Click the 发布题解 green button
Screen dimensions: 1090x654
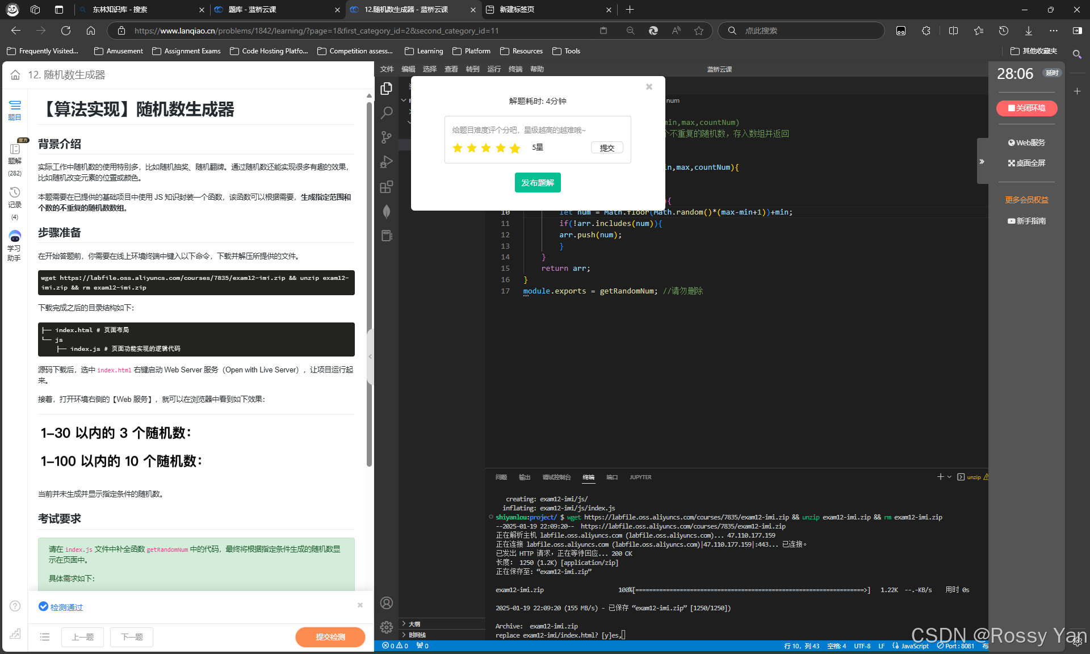[x=538, y=183]
